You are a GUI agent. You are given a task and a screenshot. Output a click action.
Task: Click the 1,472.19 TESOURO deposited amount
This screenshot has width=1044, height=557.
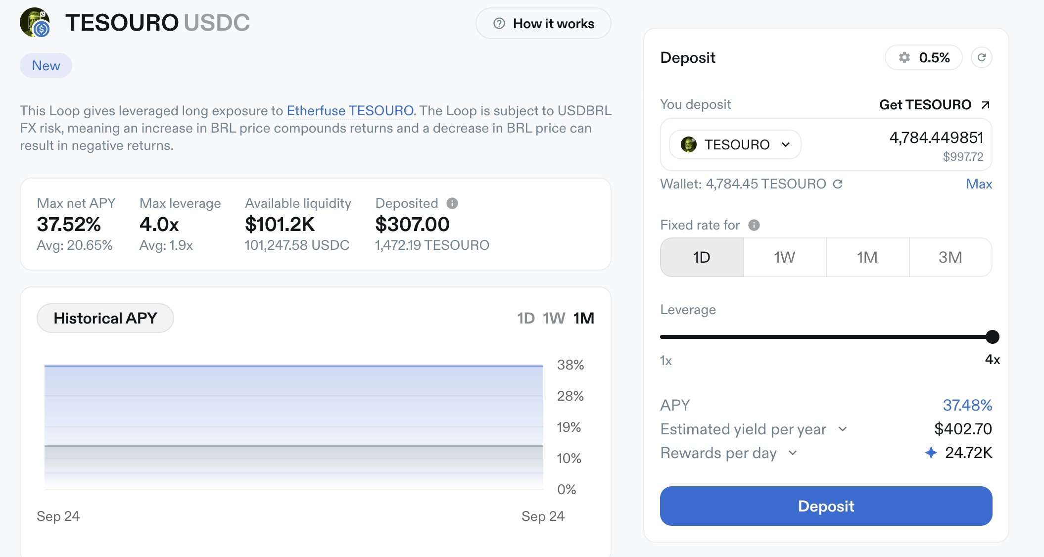tap(432, 245)
